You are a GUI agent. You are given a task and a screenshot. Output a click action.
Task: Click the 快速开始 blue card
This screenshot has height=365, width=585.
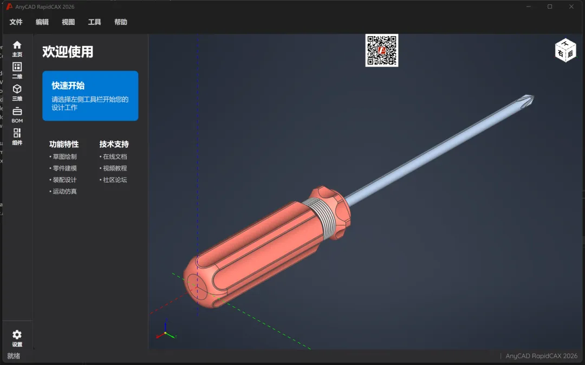click(x=90, y=96)
